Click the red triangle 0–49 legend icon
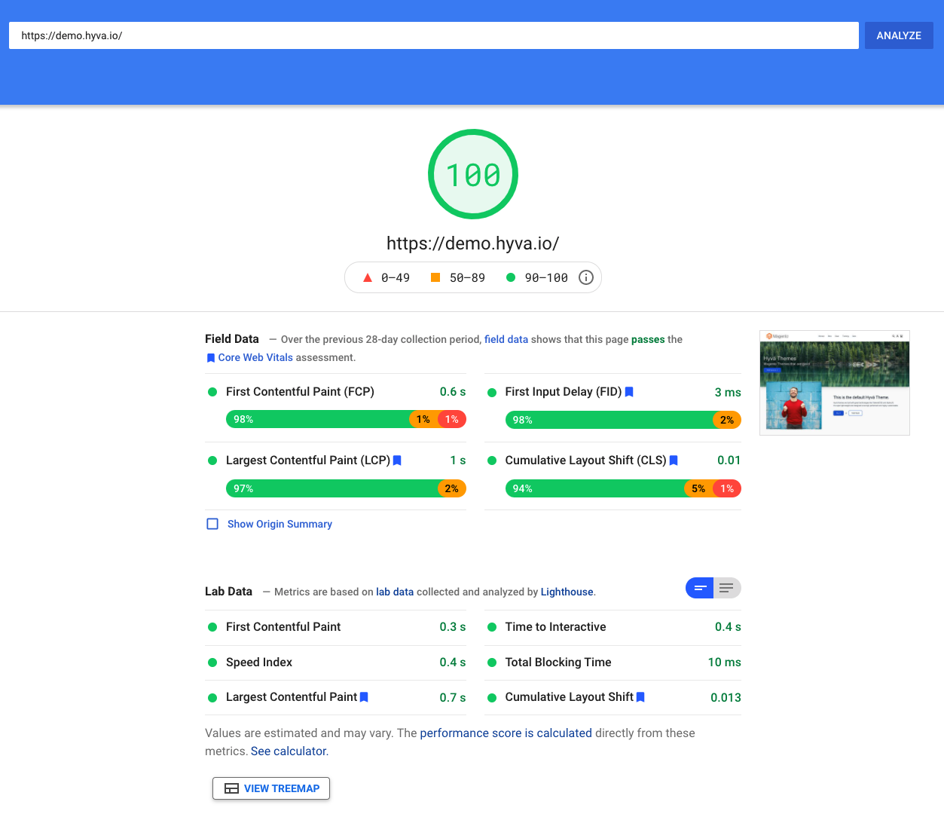Viewport: 944px width, 817px height. [x=368, y=277]
